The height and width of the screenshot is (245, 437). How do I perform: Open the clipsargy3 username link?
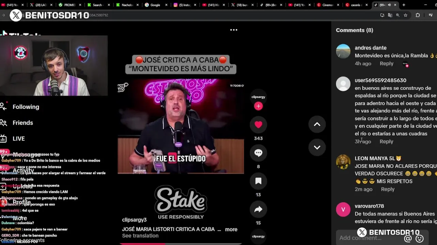coord(134,220)
